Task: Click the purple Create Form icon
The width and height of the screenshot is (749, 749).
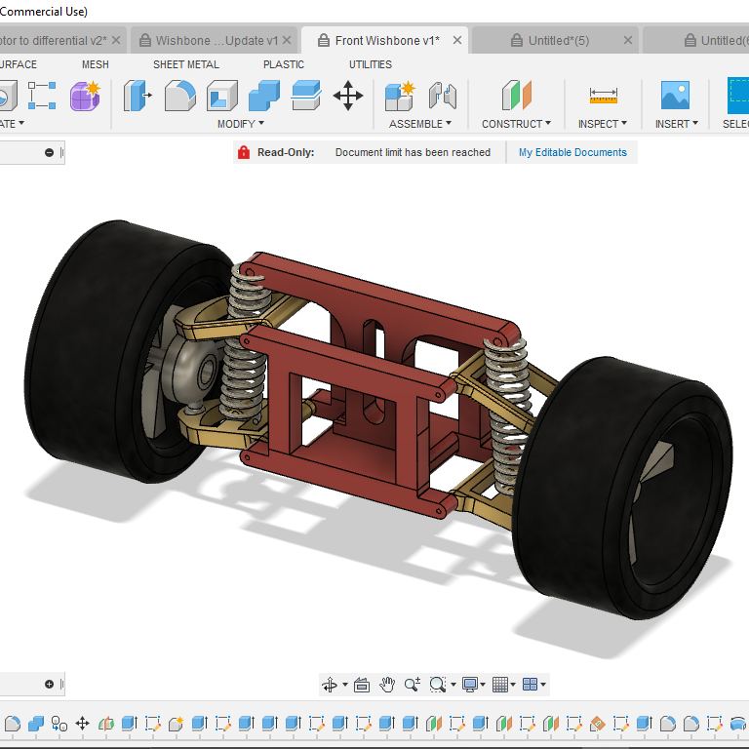Action: pos(85,95)
